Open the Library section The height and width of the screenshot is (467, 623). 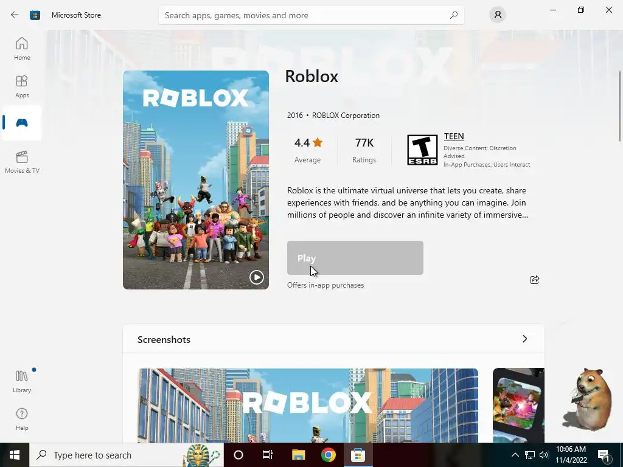[x=22, y=381]
